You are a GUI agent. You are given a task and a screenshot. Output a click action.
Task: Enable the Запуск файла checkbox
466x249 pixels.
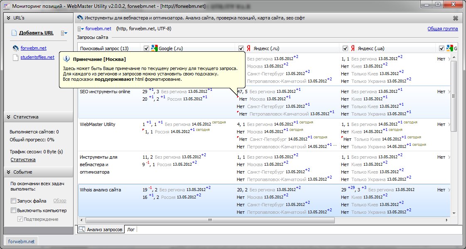tap(14, 201)
